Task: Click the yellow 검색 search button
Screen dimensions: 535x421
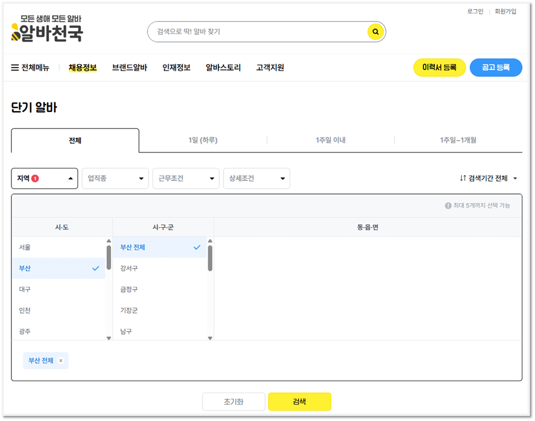Action: [300, 401]
